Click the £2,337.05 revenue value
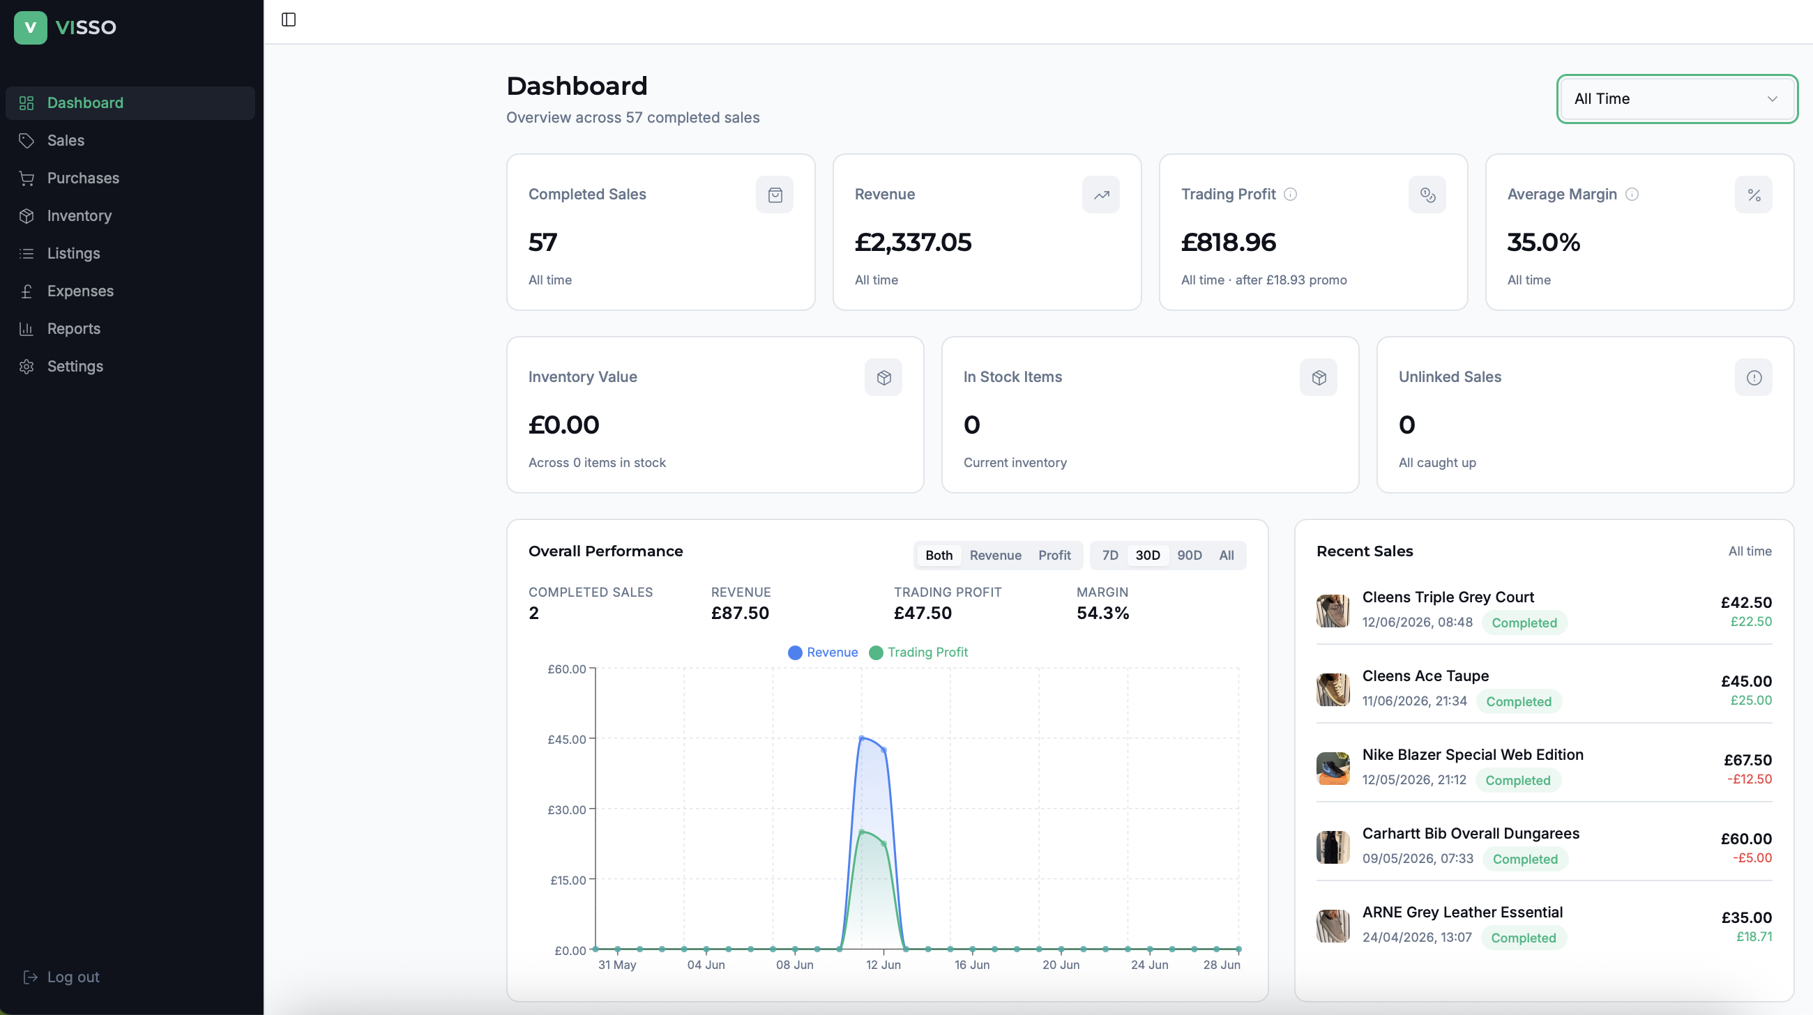The image size is (1813, 1015). tap(913, 243)
